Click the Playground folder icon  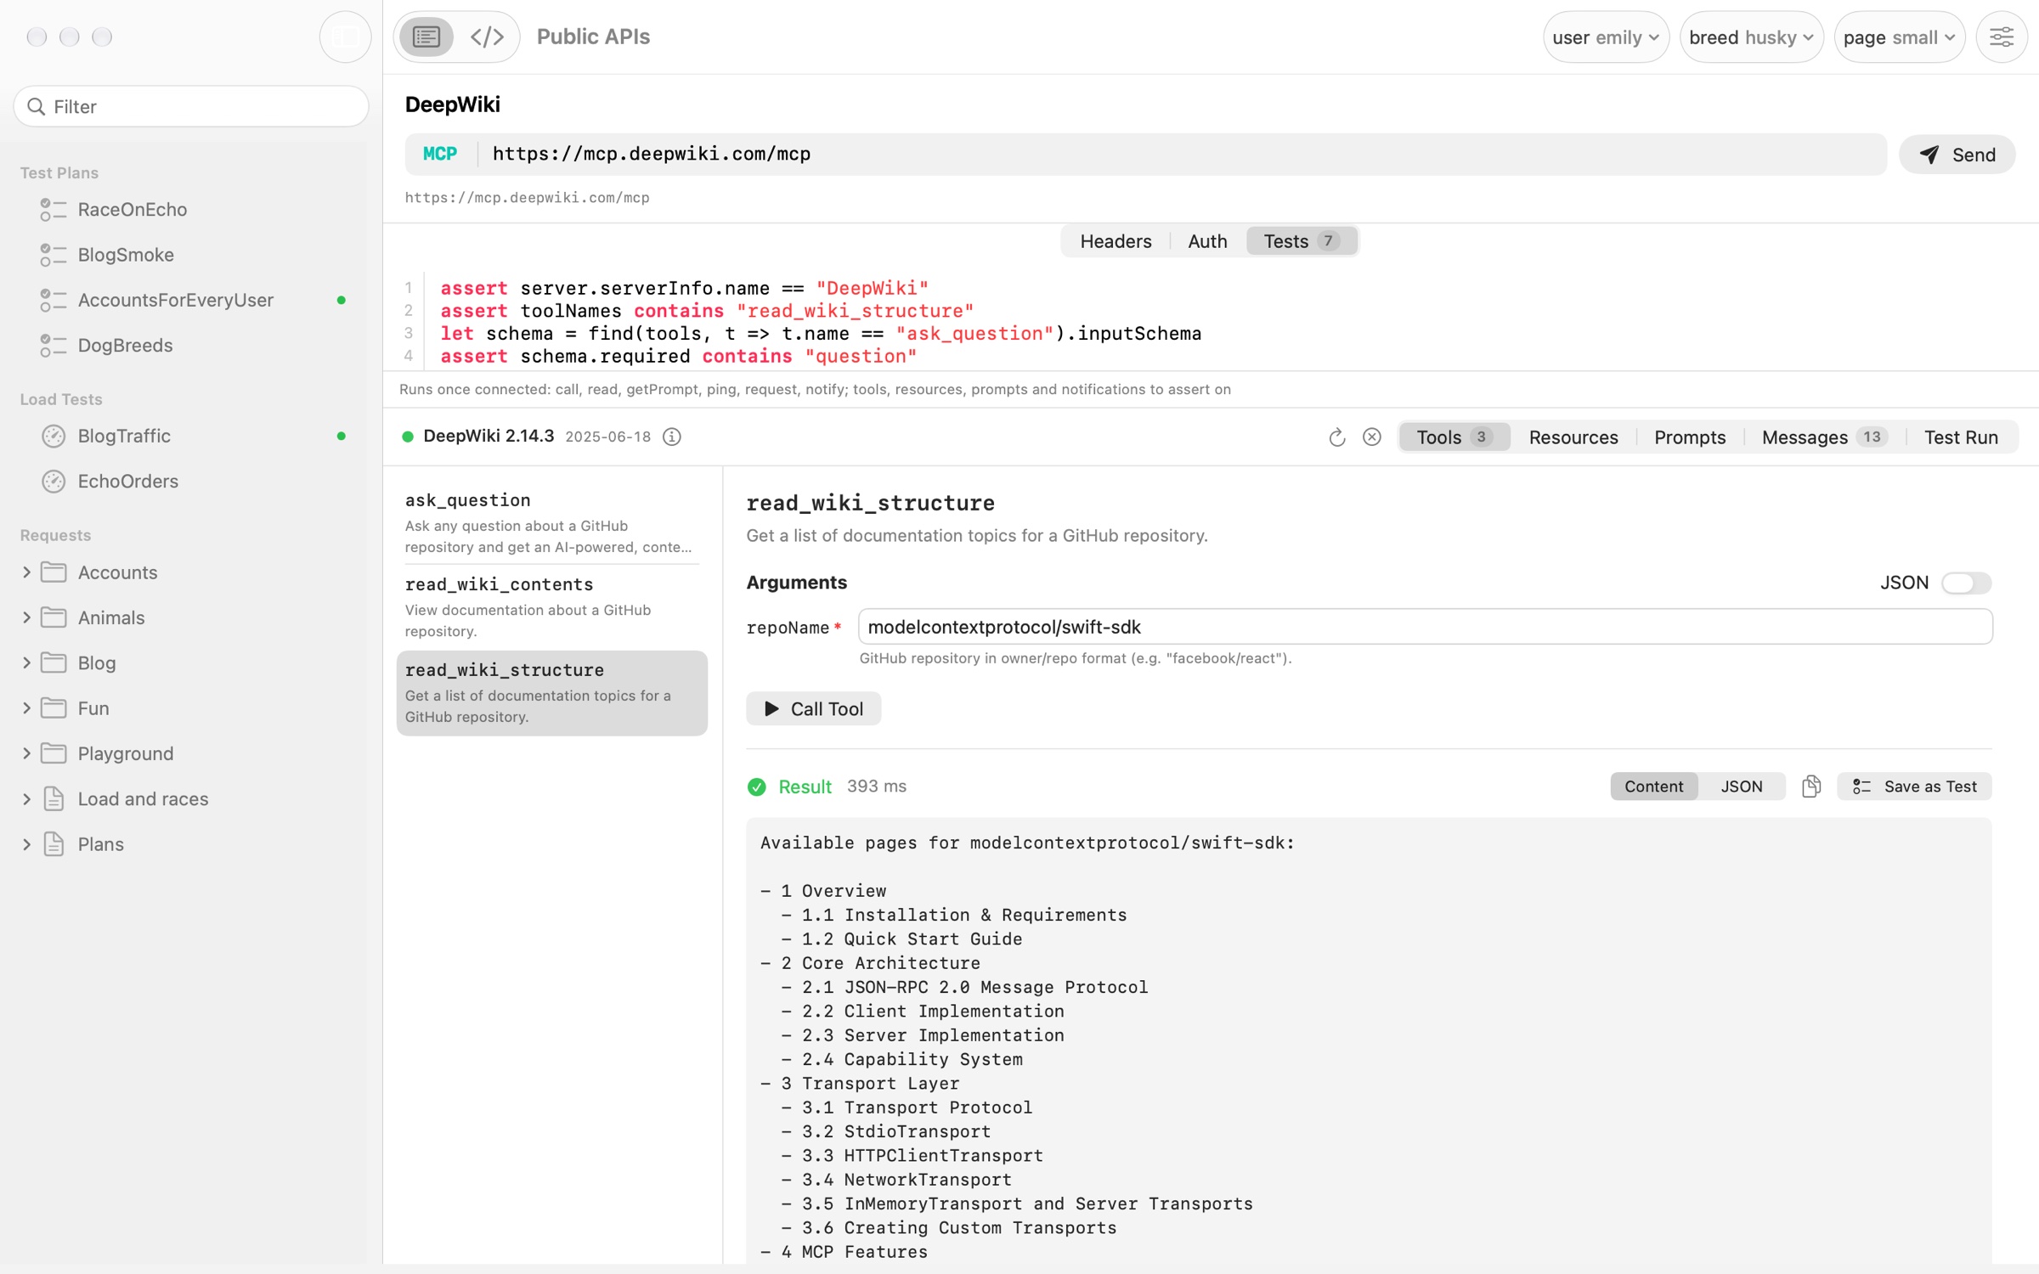(54, 753)
